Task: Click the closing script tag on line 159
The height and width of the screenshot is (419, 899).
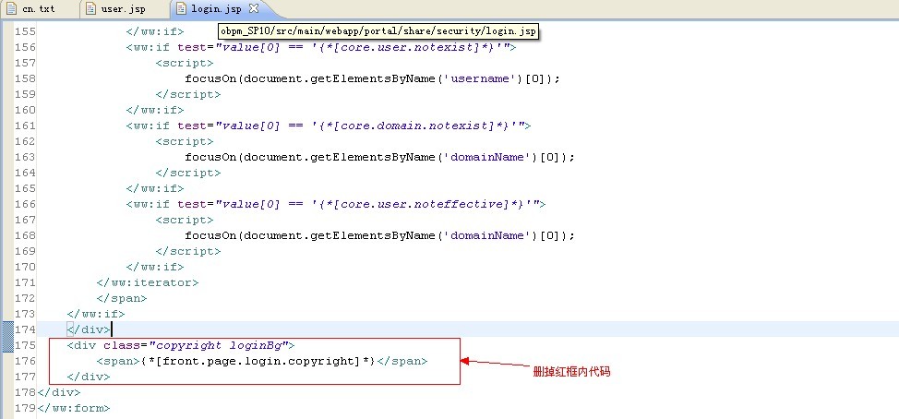Action: (x=188, y=94)
